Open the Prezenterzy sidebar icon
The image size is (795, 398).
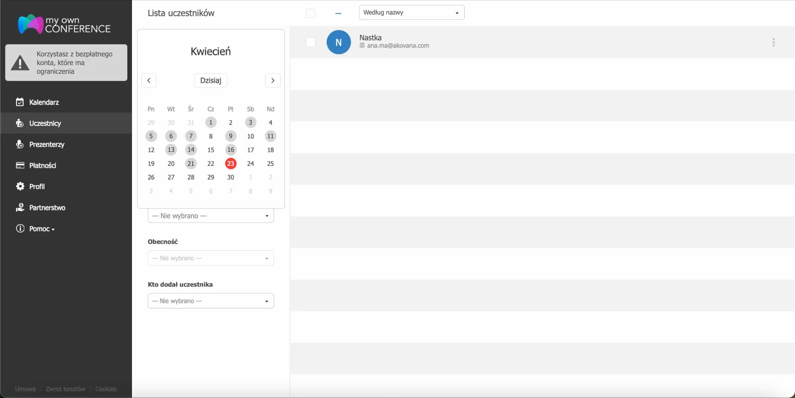click(x=20, y=144)
